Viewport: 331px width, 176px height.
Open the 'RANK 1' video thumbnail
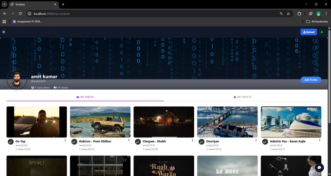coord(37,166)
